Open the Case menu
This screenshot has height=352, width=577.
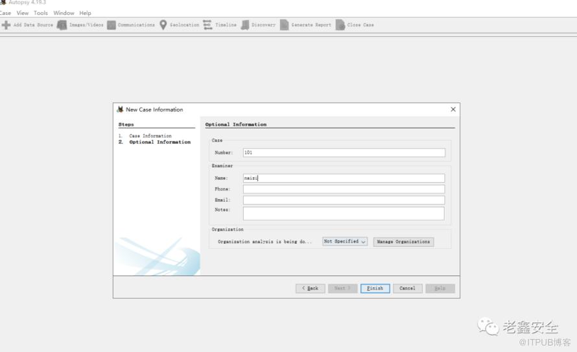pyautogui.click(x=5, y=13)
